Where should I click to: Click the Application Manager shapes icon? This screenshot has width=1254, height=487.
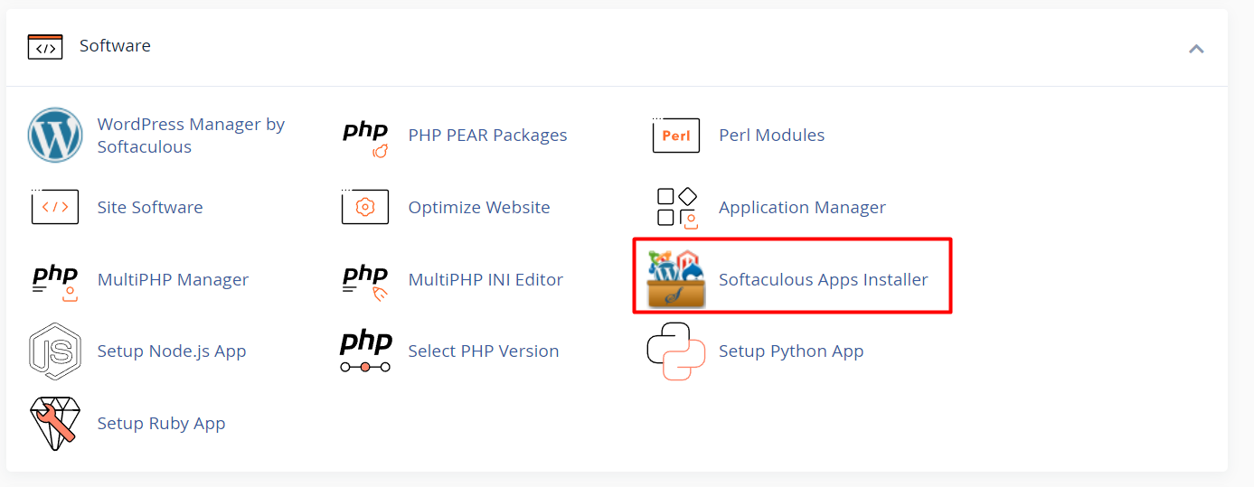pos(676,207)
